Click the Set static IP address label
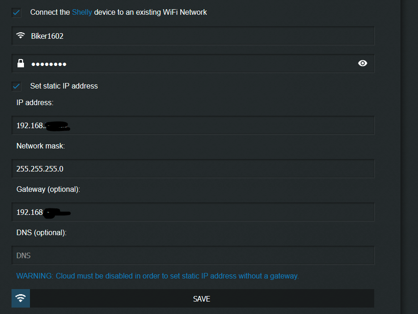 [x=64, y=86]
